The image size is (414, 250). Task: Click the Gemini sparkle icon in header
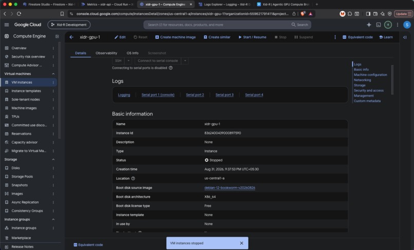[x=369, y=25]
